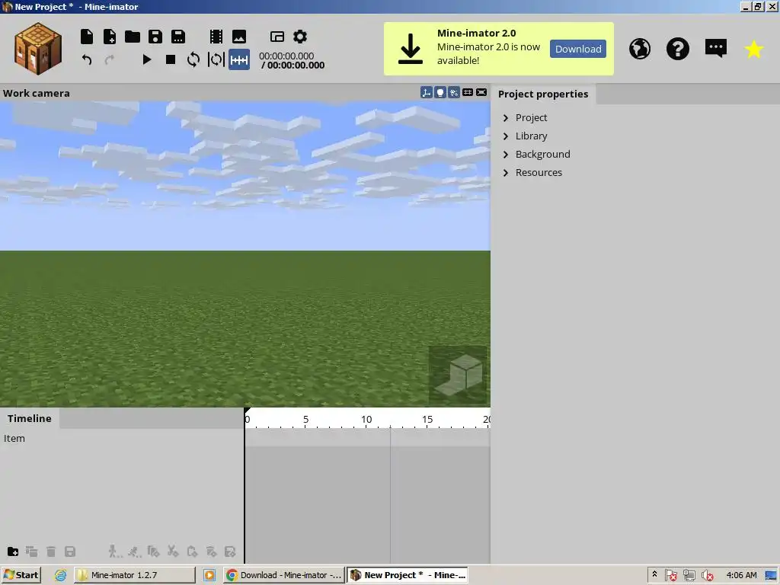
Task: Add a folder in the timeline
Action: 13,551
